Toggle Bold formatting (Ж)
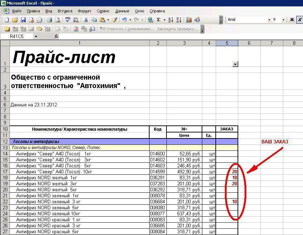Screen dimensions: 303x235 (292, 19)
